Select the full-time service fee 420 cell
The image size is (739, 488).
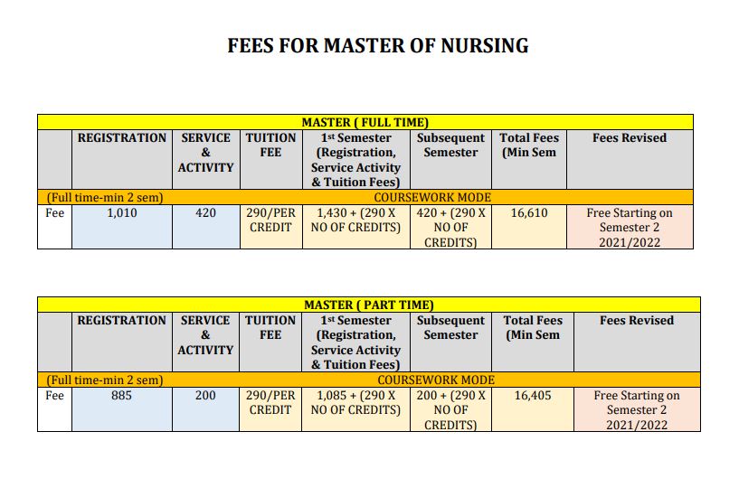point(205,213)
